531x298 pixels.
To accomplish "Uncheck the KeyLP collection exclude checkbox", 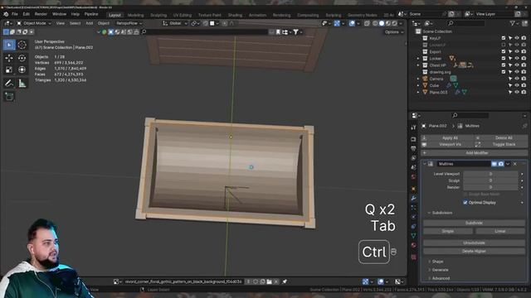I will coord(504,38).
